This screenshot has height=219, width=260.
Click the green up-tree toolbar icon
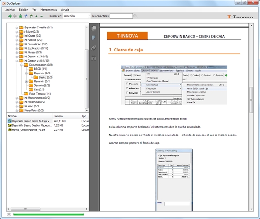tap(20, 16)
